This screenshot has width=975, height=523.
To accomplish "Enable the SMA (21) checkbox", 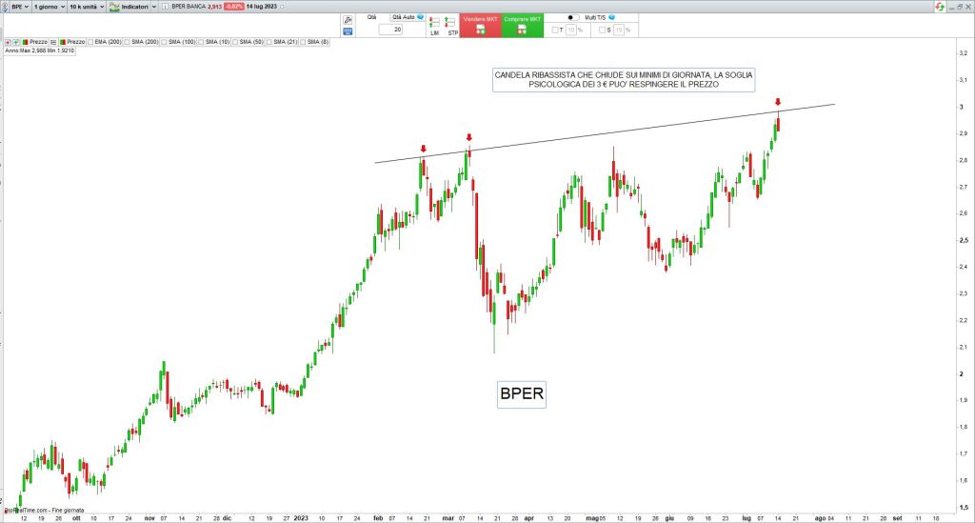I will [x=269, y=42].
